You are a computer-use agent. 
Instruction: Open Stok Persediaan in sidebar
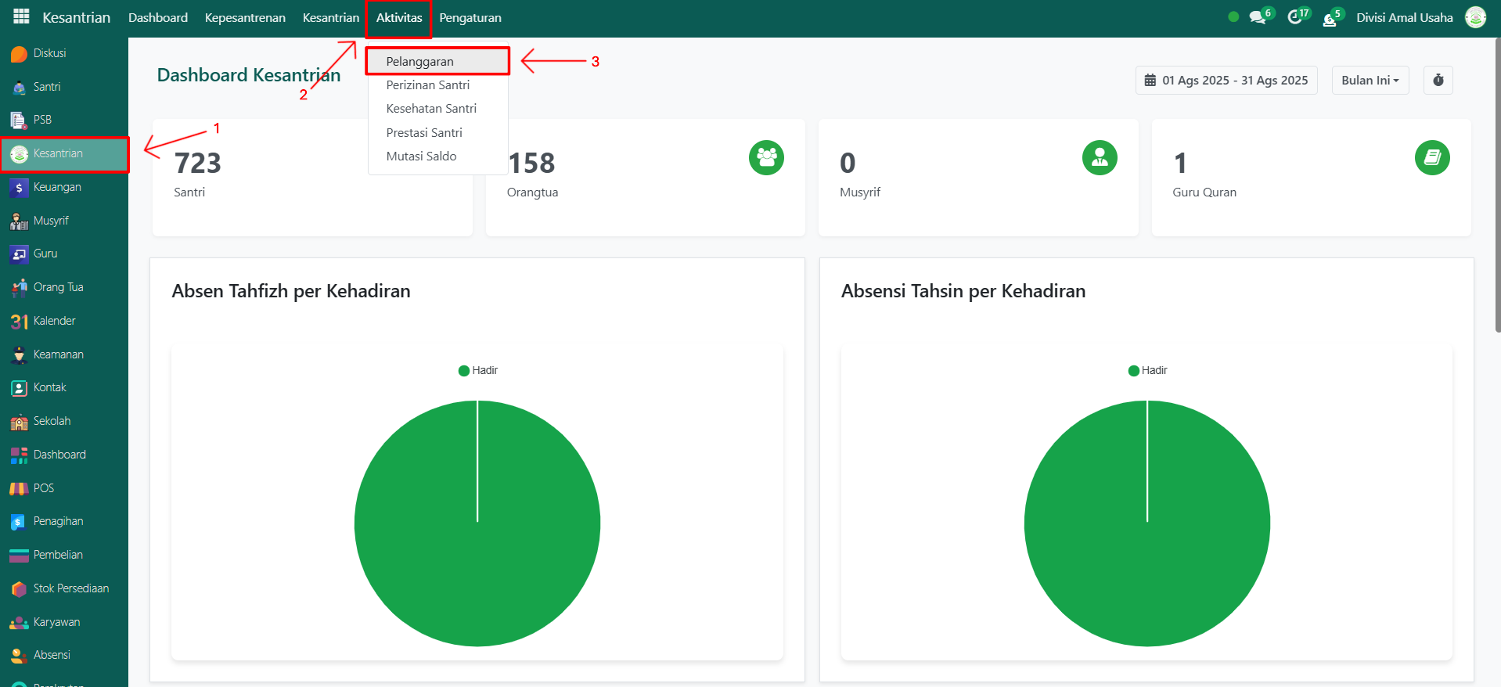click(x=70, y=588)
